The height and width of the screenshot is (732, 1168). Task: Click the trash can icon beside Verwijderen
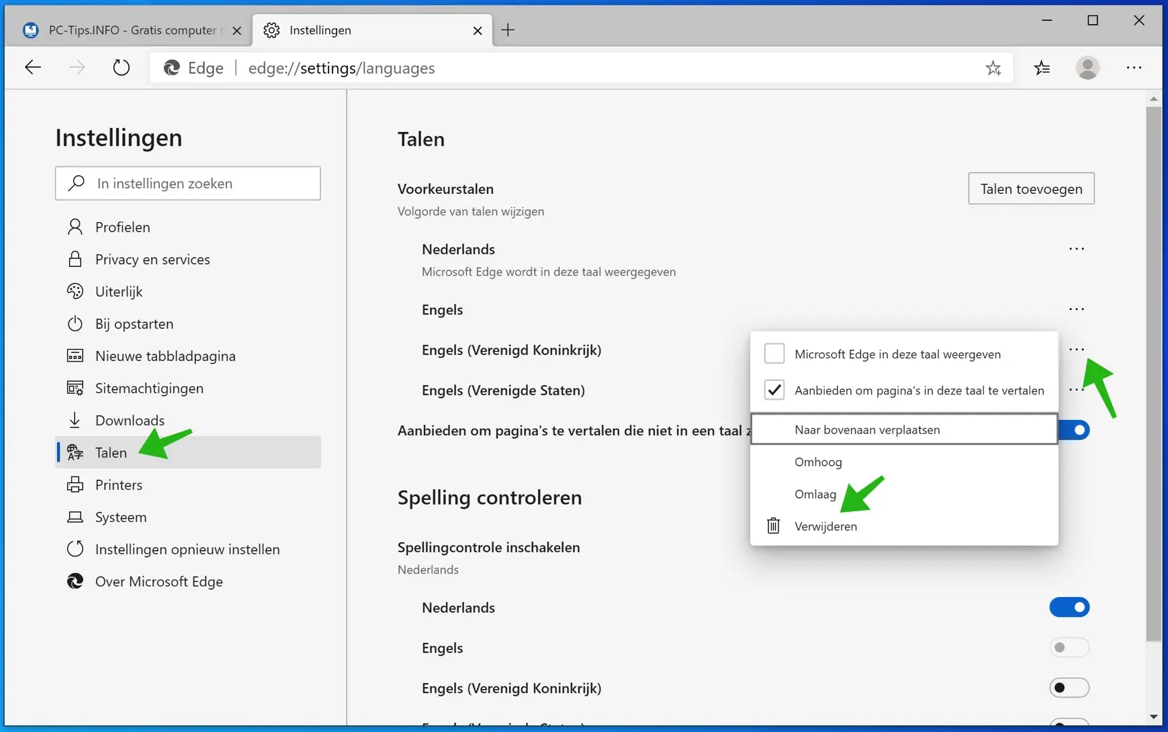click(x=774, y=526)
